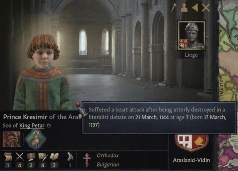Open the Liege portrait

pos(191,35)
